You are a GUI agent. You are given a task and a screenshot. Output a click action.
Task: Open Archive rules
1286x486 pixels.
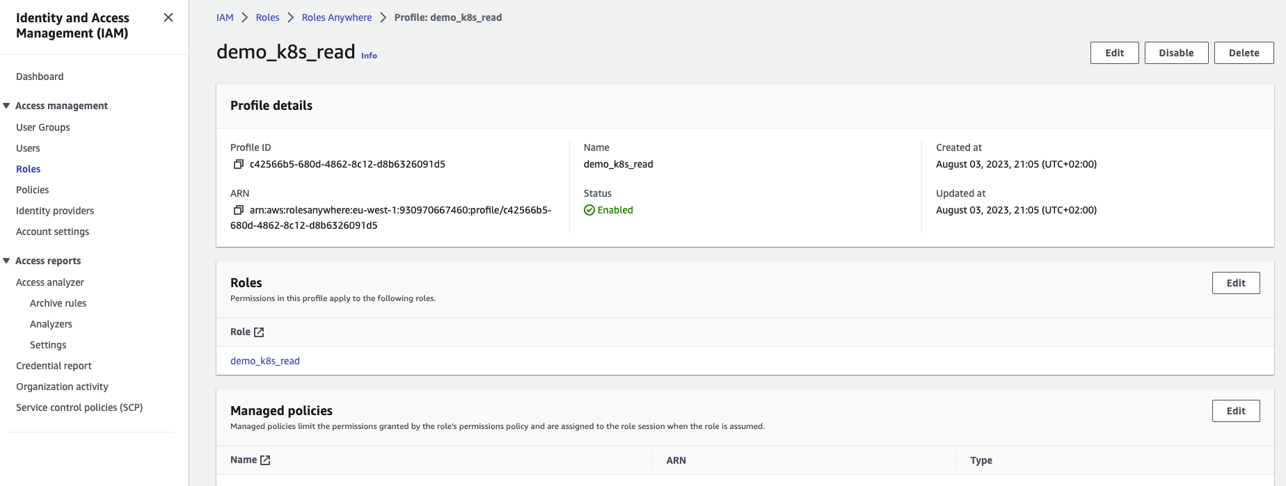pos(58,303)
